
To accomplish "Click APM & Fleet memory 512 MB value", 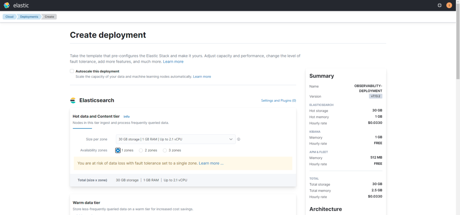I will click(x=376, y=157).
